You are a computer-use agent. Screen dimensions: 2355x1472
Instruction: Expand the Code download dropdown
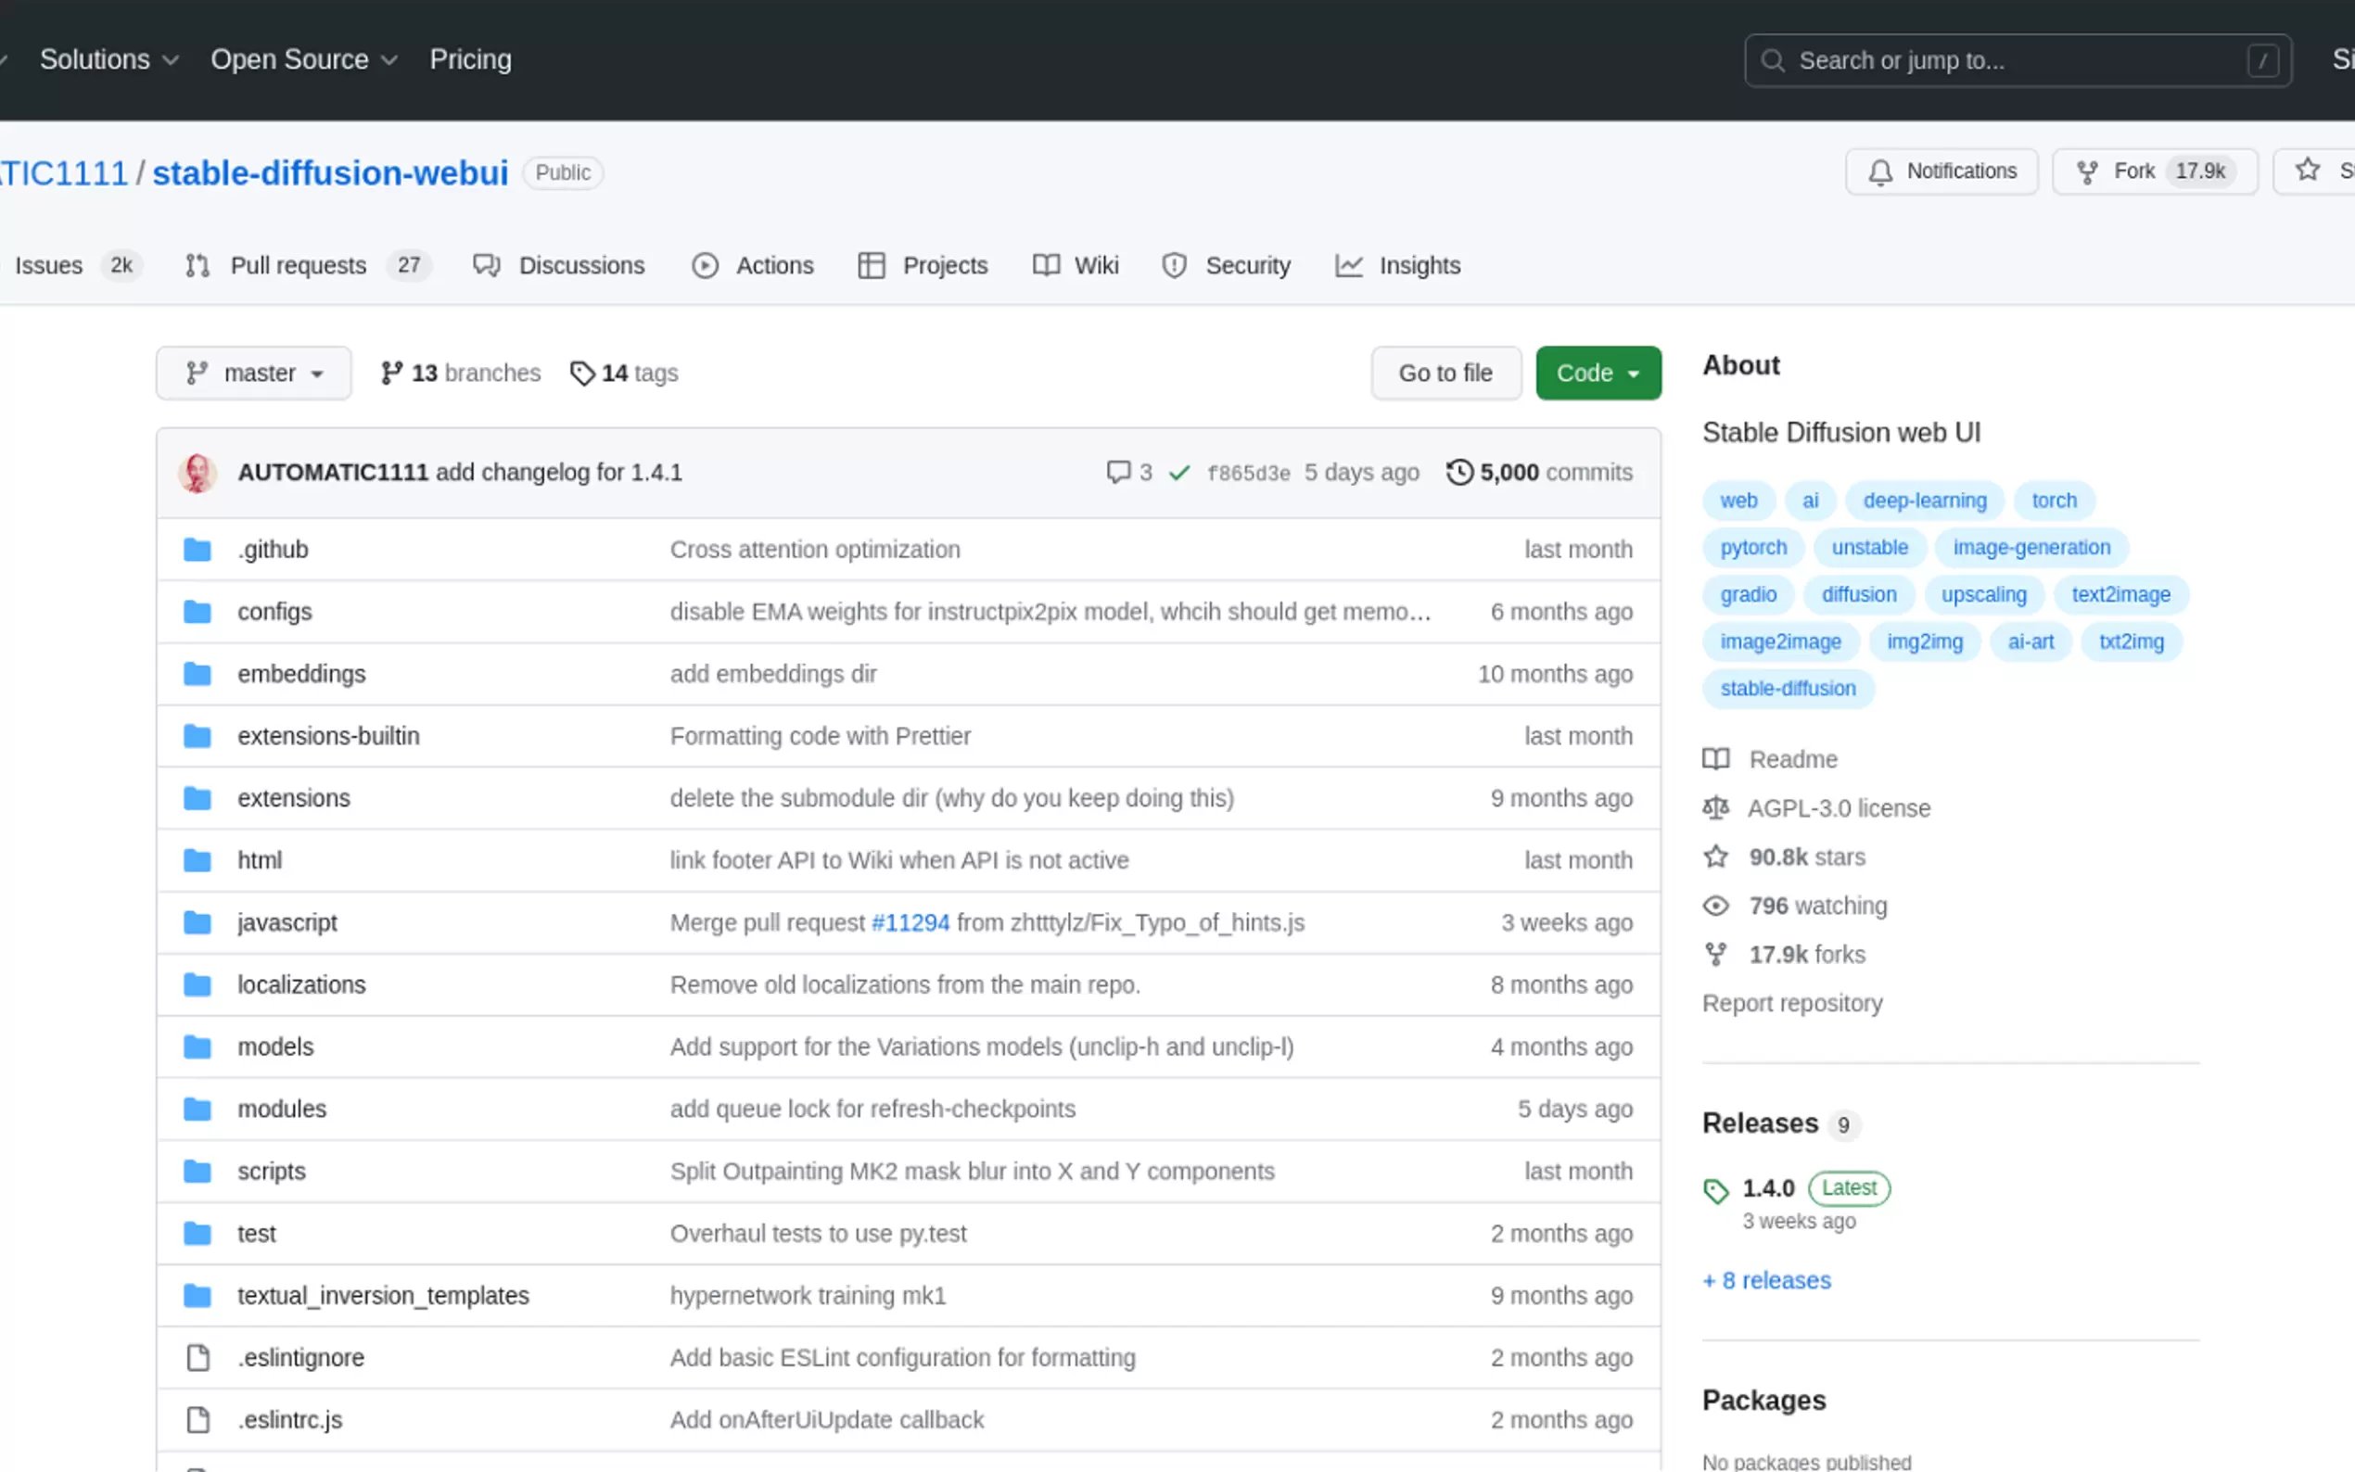point(1598,373)
